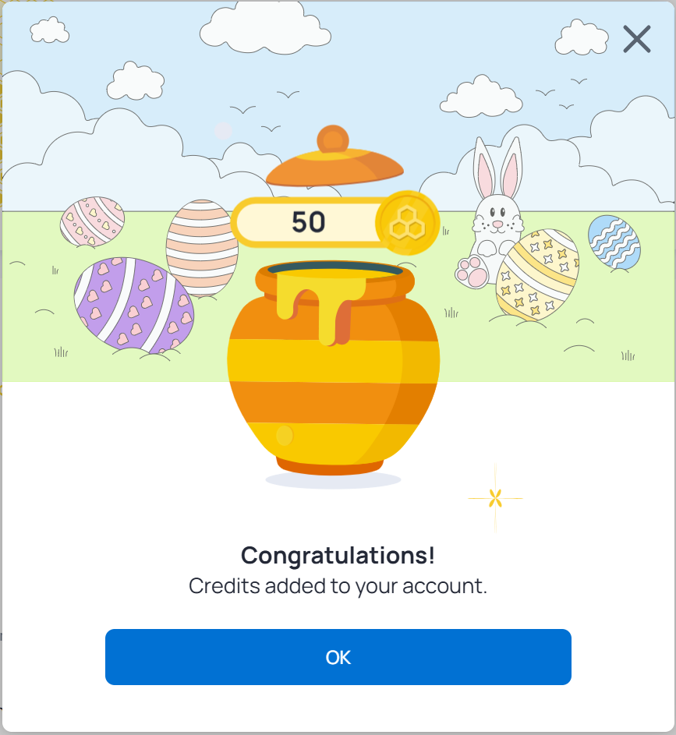Click the Congratulations! heading text

point(338,556)
